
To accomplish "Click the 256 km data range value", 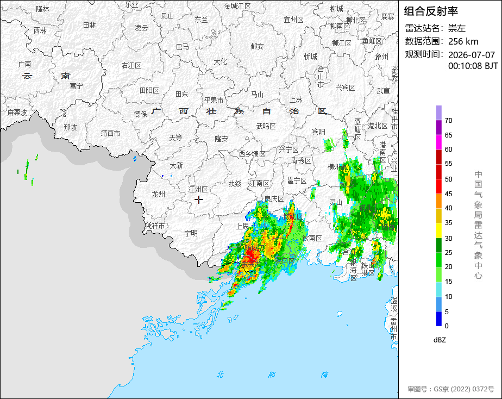I will pyautogui.click(x=463, y=41).
